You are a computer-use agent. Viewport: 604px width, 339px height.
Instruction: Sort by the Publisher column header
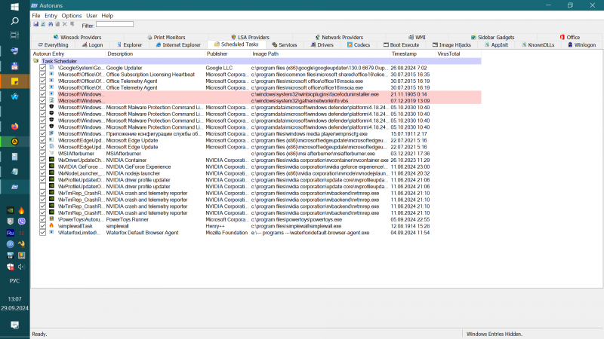228,53
